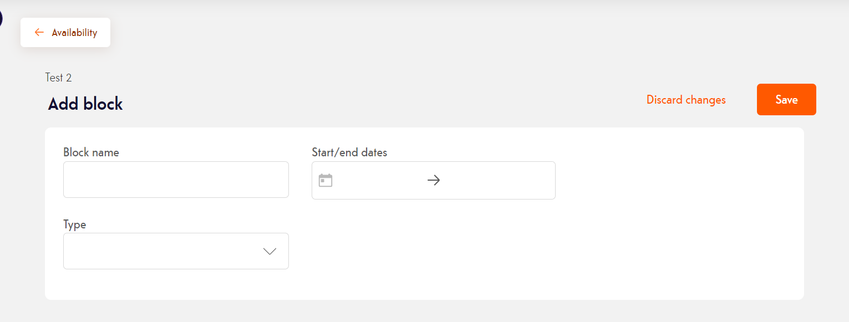Click the back arrow icon beside Availability
Viewport: 849px width, 322px height.
click(39, 33)
